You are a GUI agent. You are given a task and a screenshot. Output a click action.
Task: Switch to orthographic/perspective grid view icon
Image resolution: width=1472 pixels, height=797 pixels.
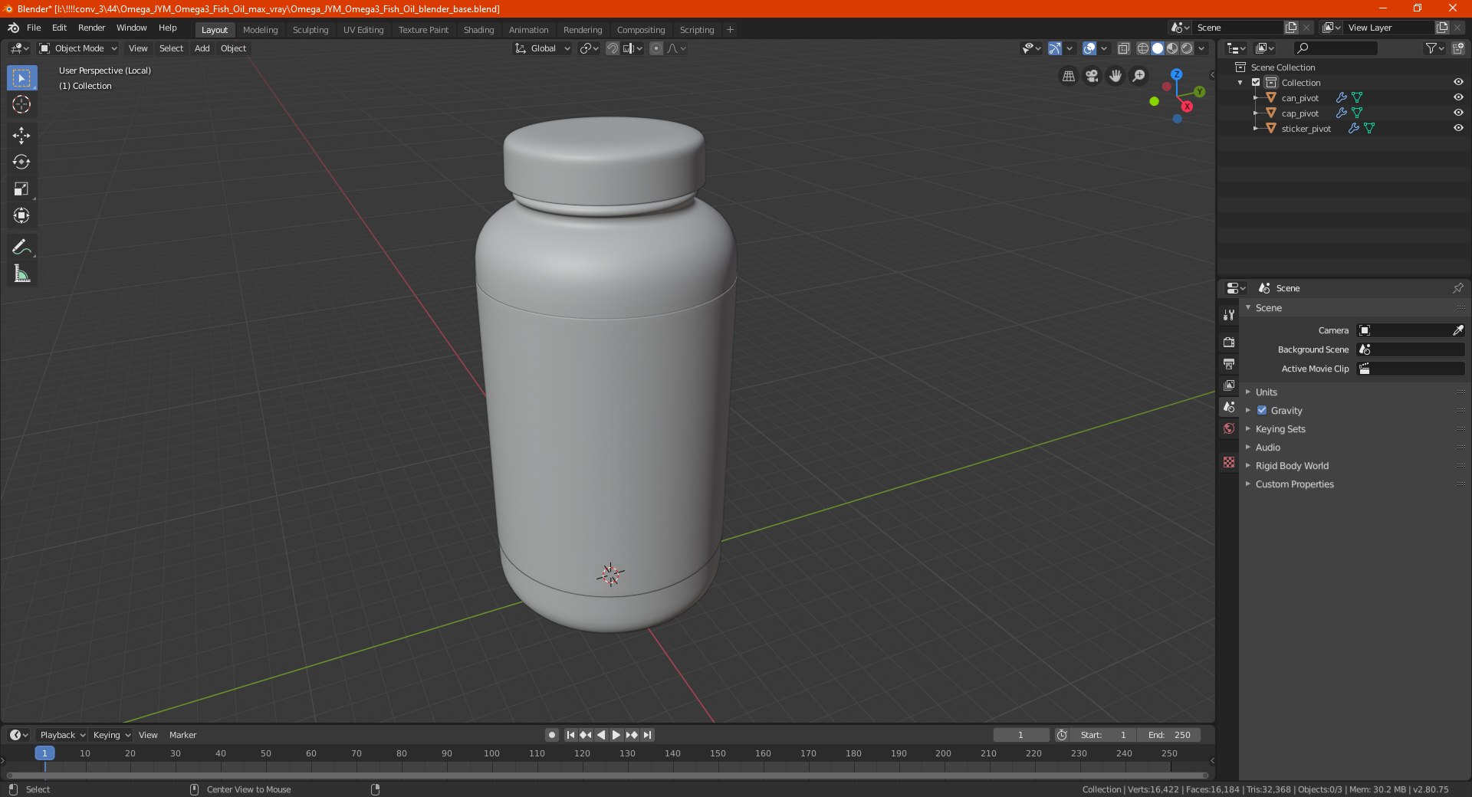pyautogui.click(x=1069, y=76)
